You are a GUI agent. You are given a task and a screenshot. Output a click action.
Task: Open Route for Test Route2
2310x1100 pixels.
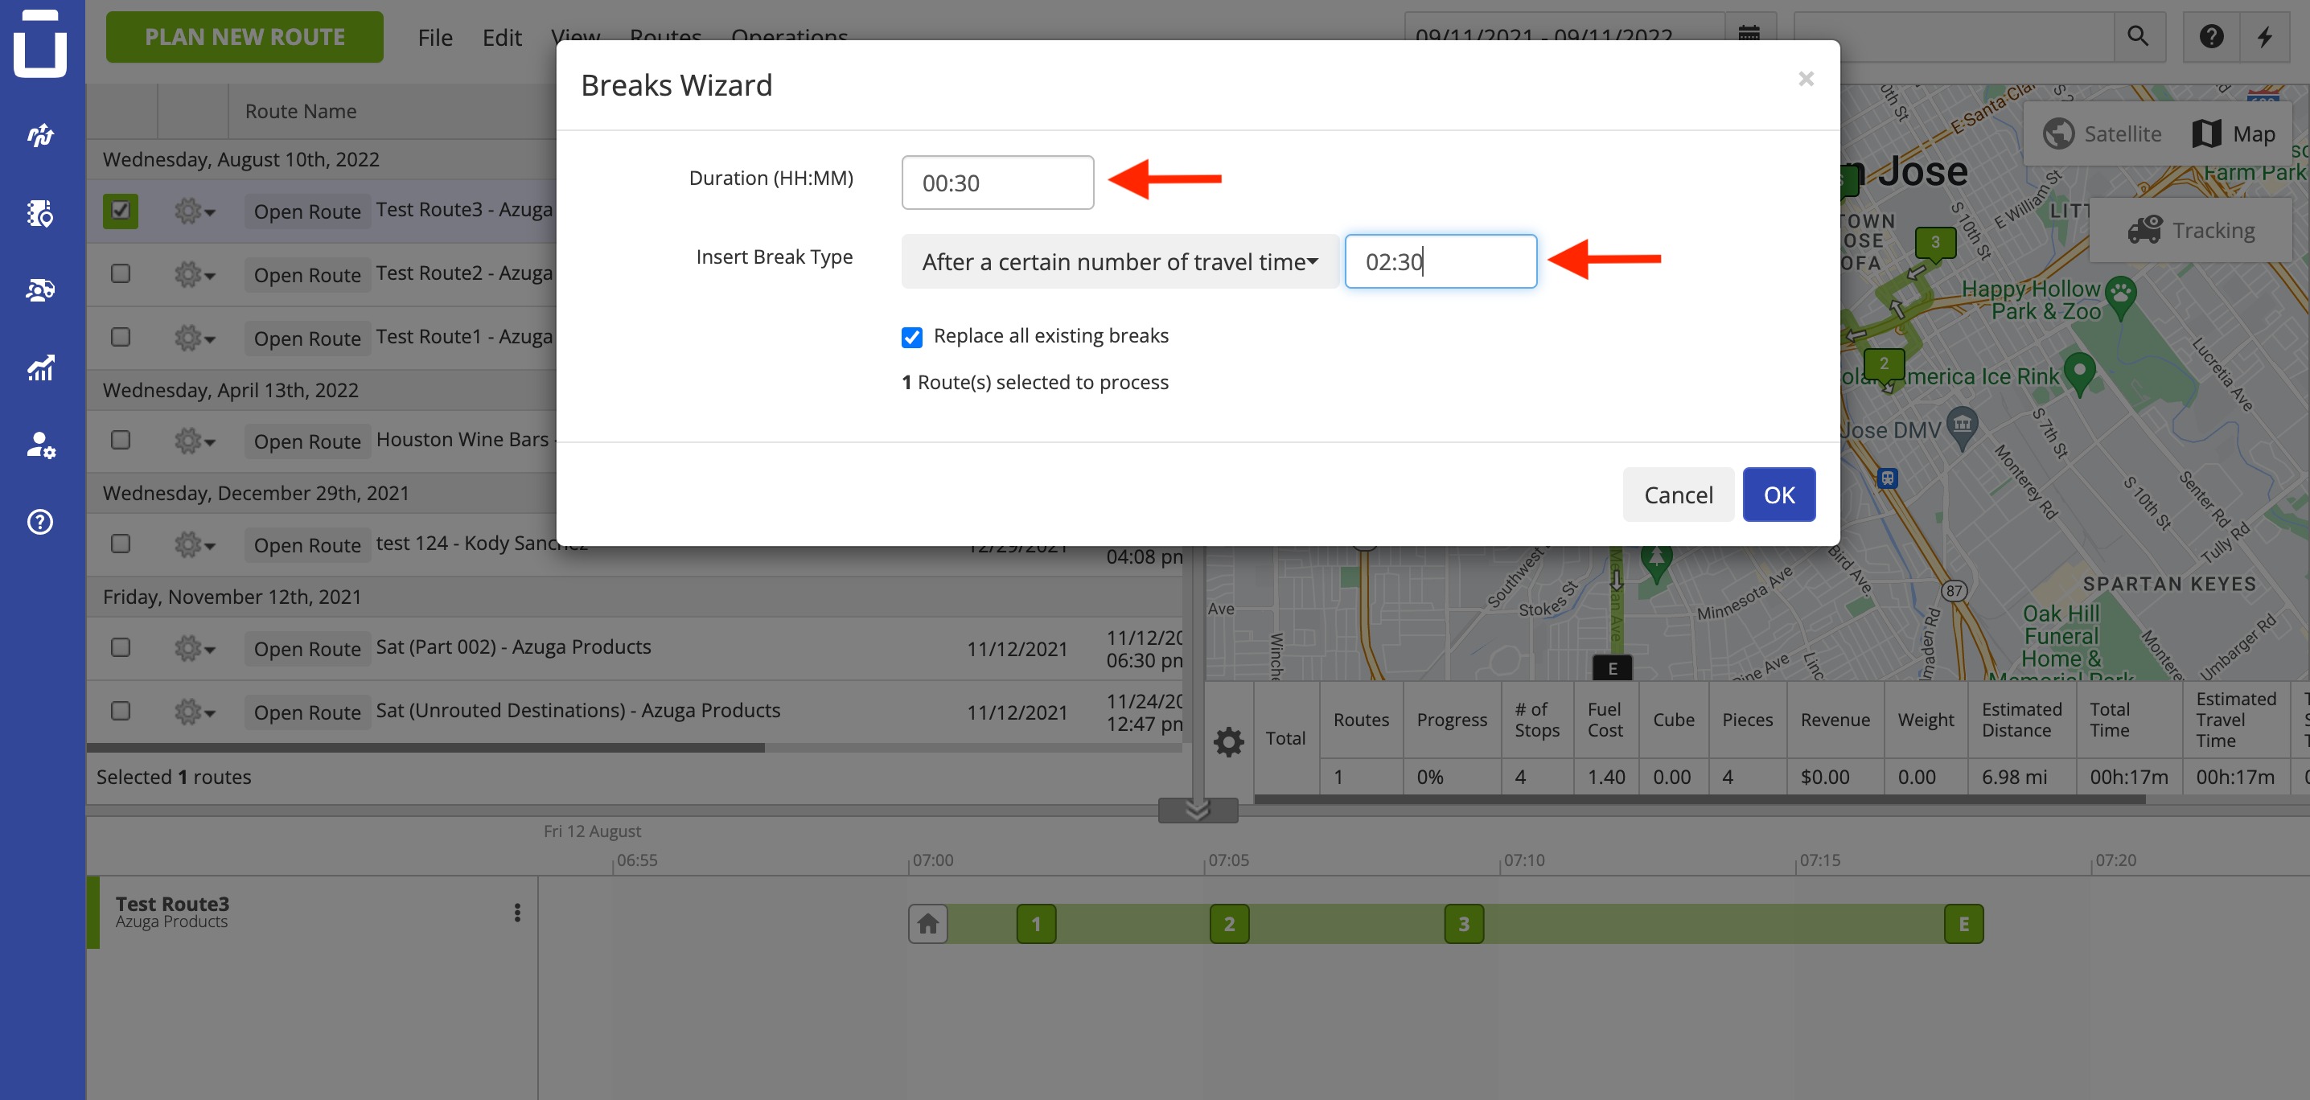[307, 274]
